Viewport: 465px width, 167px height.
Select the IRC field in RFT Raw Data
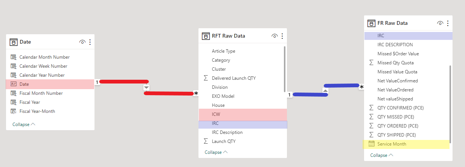[243, 124]
